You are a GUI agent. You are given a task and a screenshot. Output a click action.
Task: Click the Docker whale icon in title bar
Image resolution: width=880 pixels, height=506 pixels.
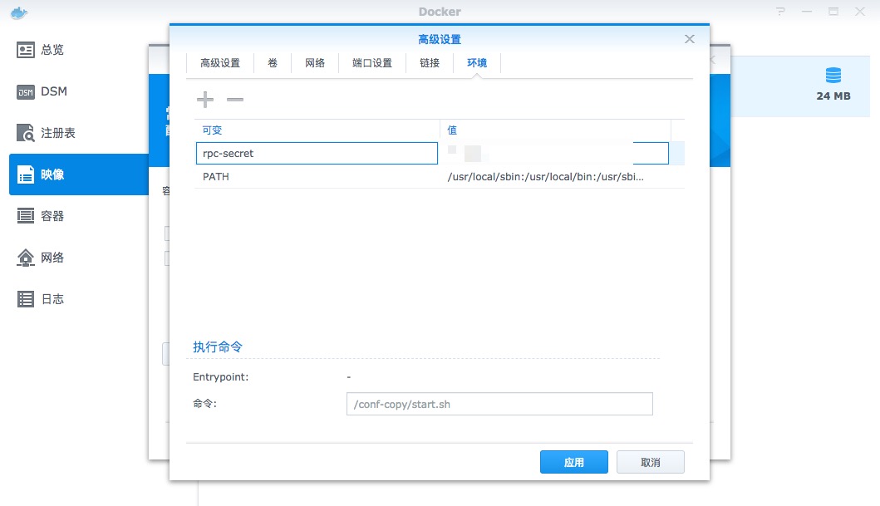pyautogui.click(x=14, y=12)
